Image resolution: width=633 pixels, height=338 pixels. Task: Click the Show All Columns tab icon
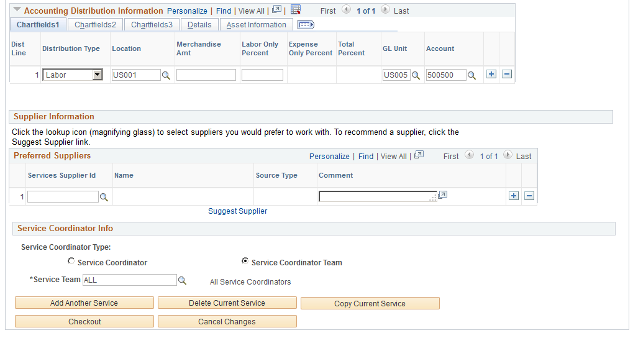(306, 25)
